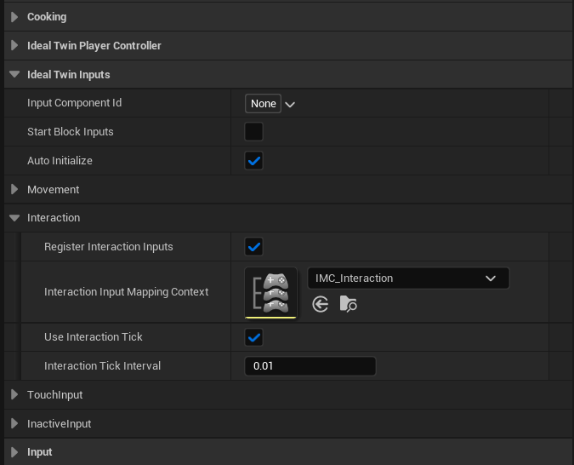Image resolution: width=574 pixels, height=465 pixels.
Task: Click the IMC_Interaction asset thumbnail
Action: (271, 292)
